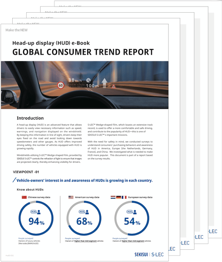Click the 94% donut chart
Viewport: 222px width, 262px height.
(36, 218)
